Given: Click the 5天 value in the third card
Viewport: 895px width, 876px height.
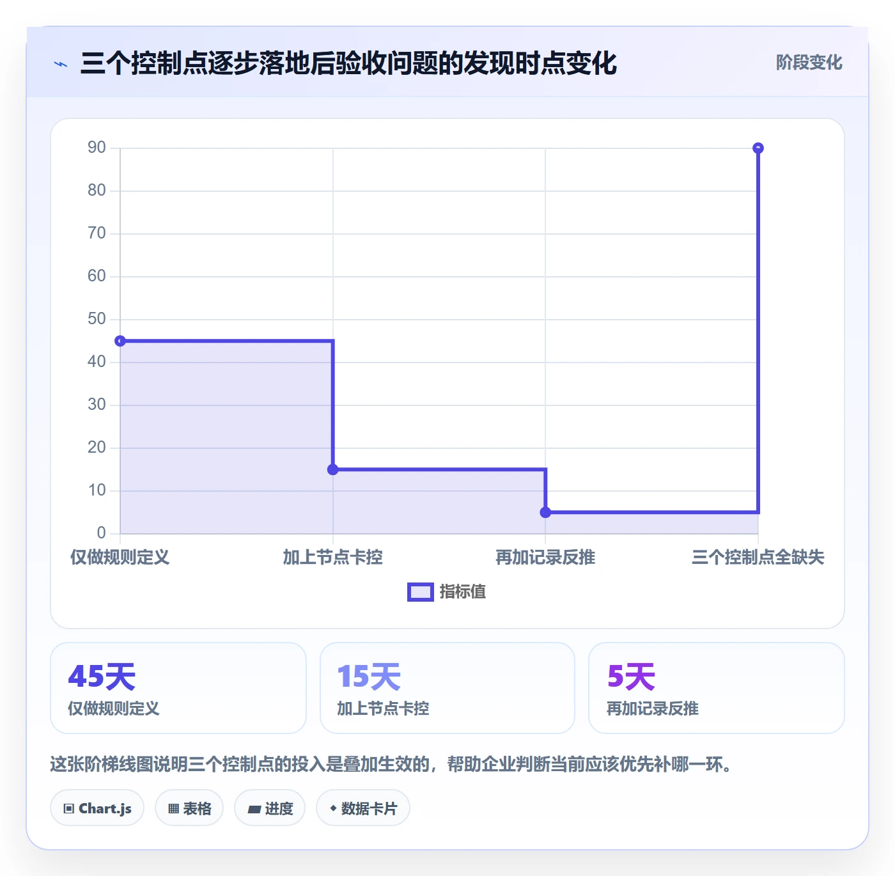Looking at the screenshot, I should click(x=632, y=677).
